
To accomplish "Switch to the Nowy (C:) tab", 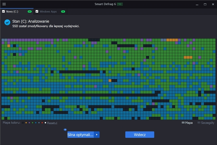I will (17, 12).
